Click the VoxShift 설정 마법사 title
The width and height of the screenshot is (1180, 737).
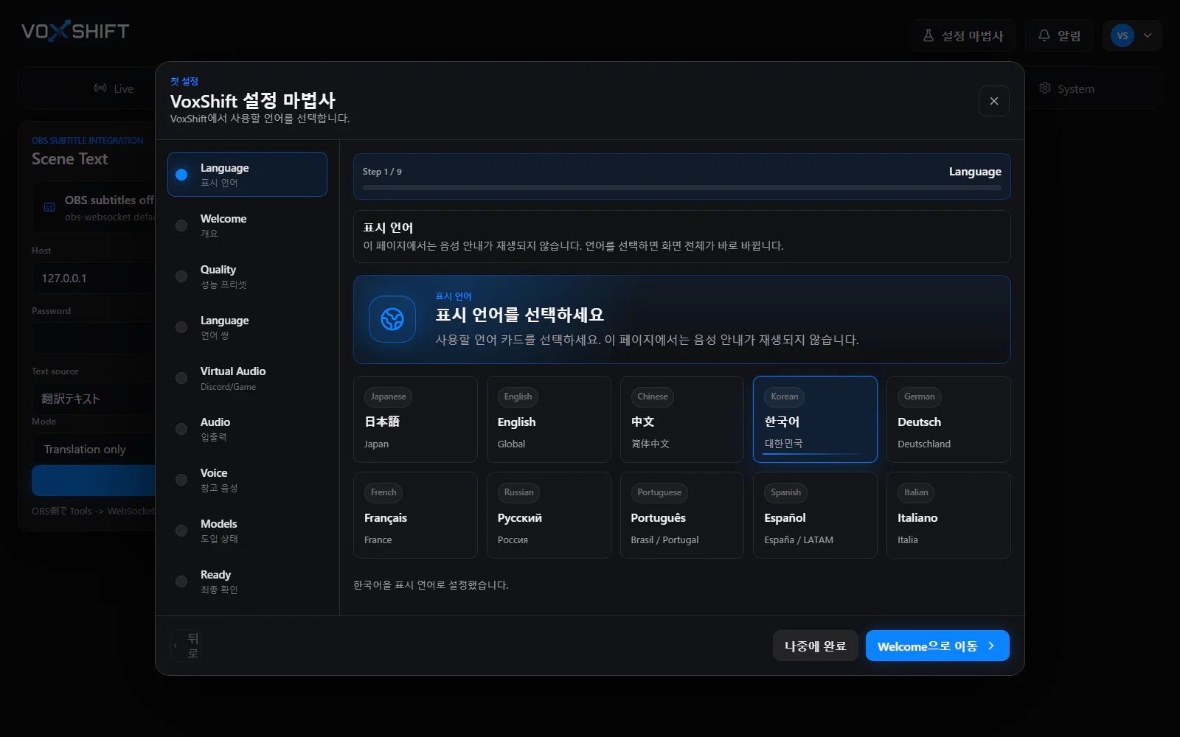tap(253, 101)
